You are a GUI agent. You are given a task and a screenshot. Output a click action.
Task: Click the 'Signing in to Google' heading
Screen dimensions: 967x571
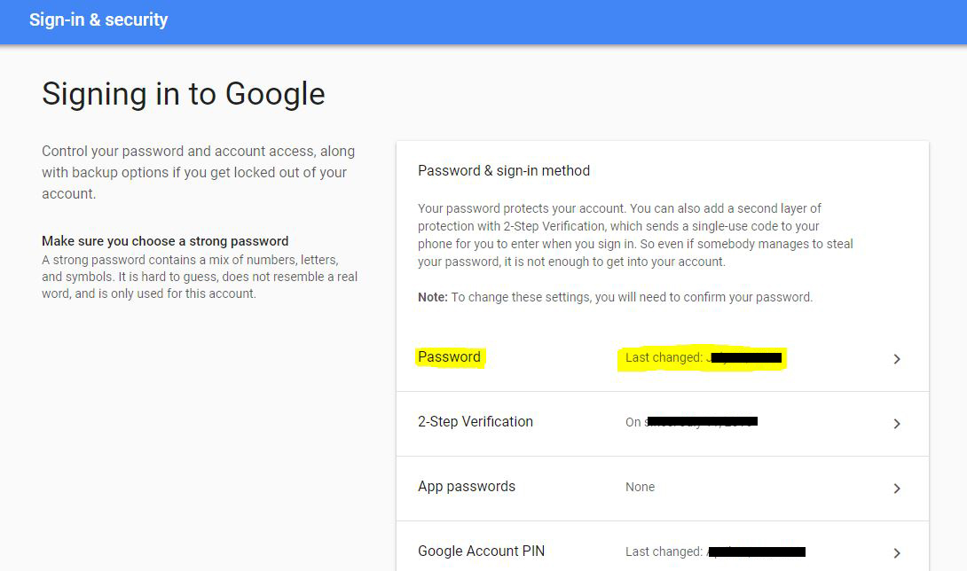[x=184, y=94]
